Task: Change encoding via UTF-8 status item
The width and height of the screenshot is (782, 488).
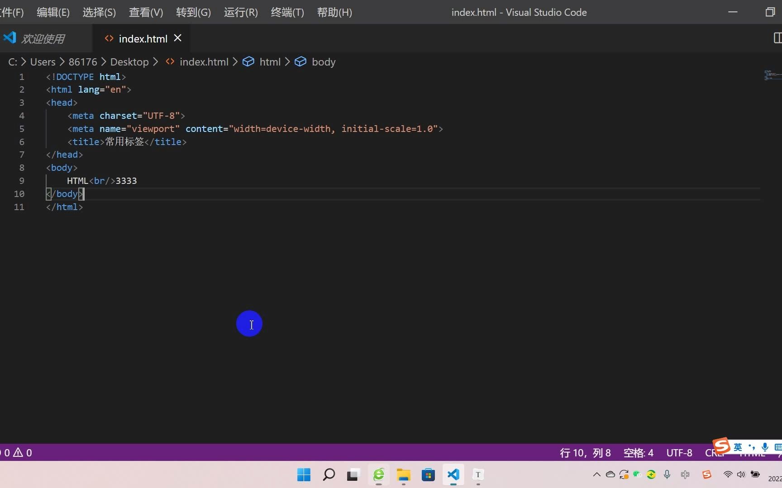Action: tap(679, 453)
